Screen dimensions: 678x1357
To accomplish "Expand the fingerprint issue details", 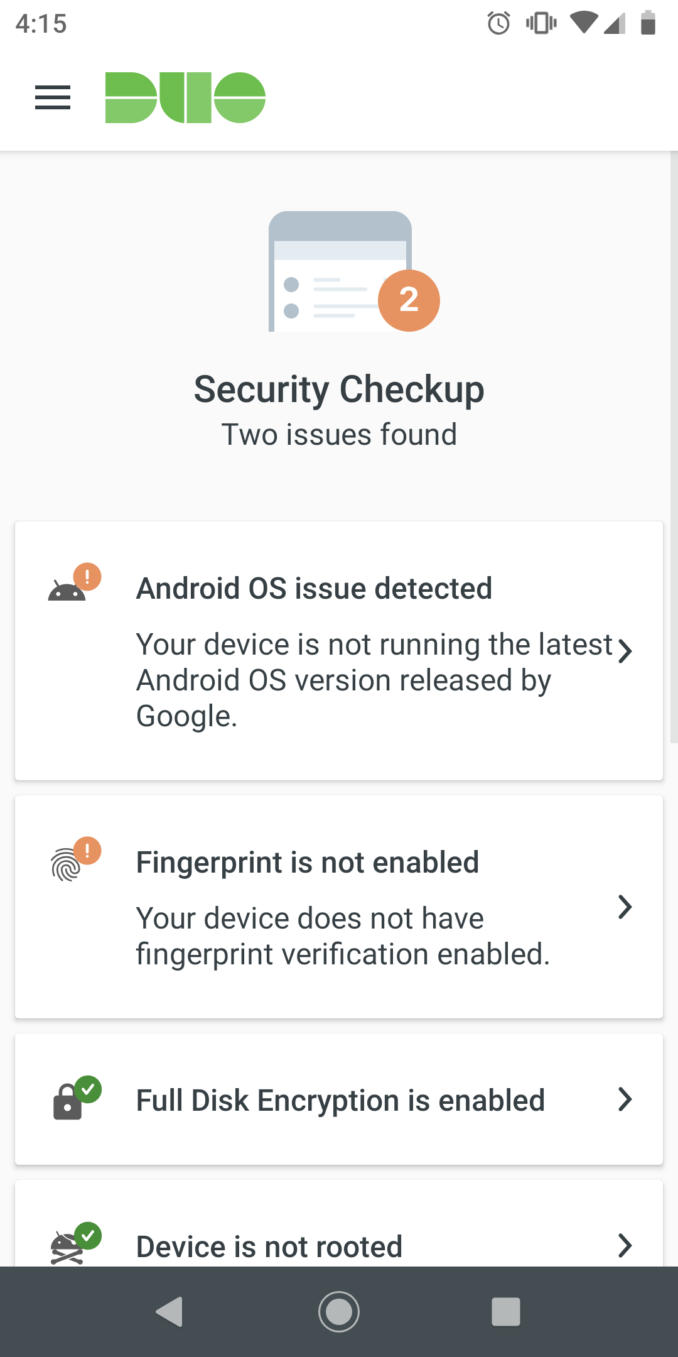I will tap(625, 907).
